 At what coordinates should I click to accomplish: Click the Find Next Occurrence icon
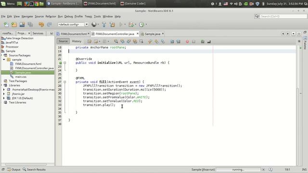pos(128,41)
